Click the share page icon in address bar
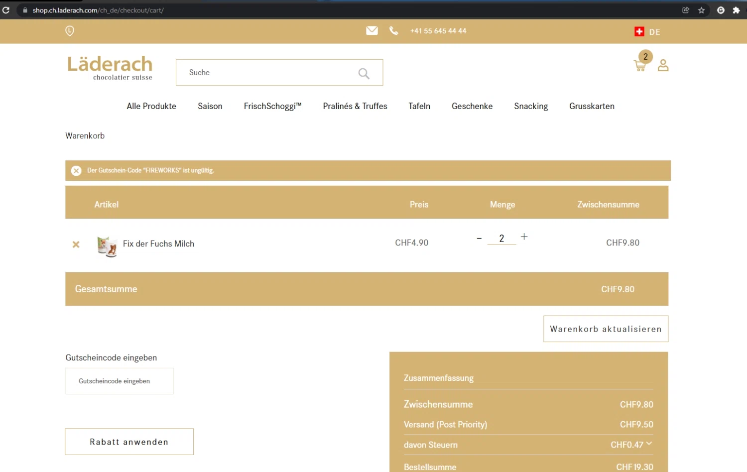The height and width of the screenshot is (472, 747). 686,10
